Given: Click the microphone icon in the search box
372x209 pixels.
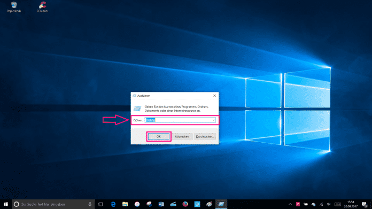Looking at the screenshot, I should point(90,204).
